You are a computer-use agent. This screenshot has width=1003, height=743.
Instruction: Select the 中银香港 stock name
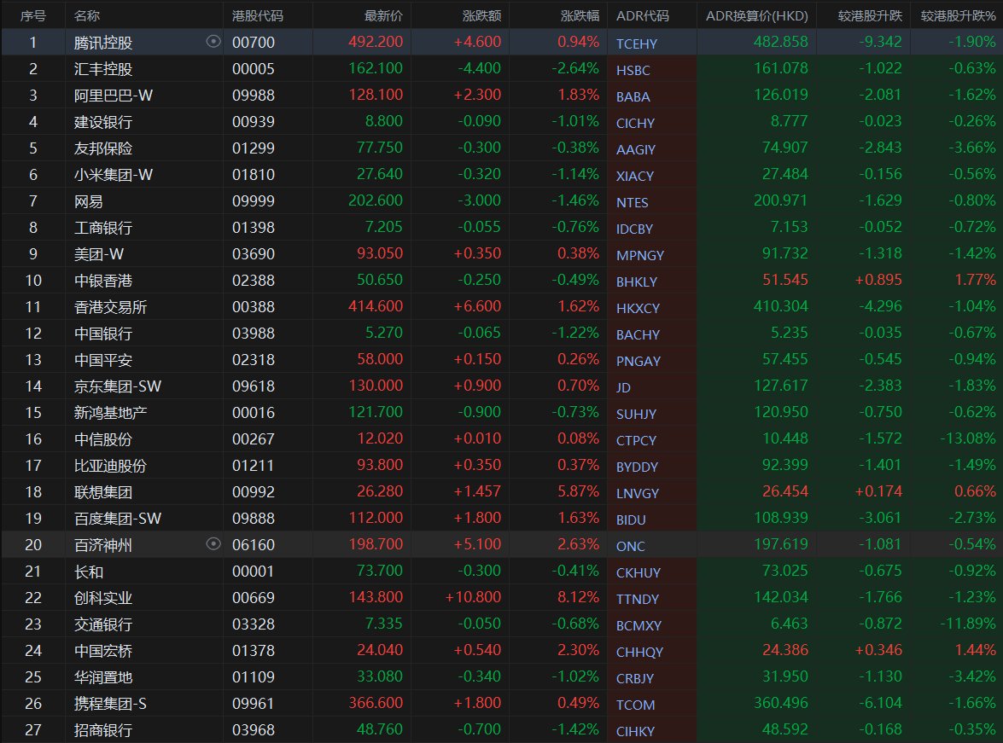pyautogui.click(x=103, y=280)
